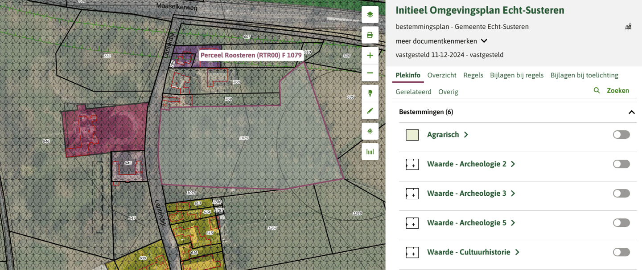642x270 pixels.
Task: Open the Bijlagen bij regels tab
Action: 517,75
